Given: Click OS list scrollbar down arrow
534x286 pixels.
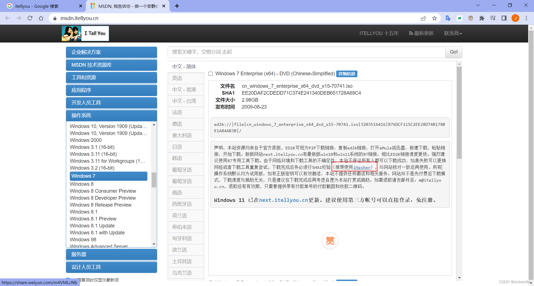Looking at the screenshot, I should point(154,244).
